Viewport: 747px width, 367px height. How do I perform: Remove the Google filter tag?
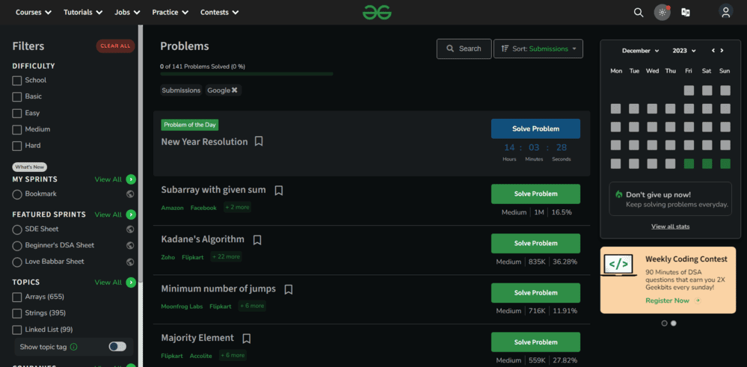point(234,90)
